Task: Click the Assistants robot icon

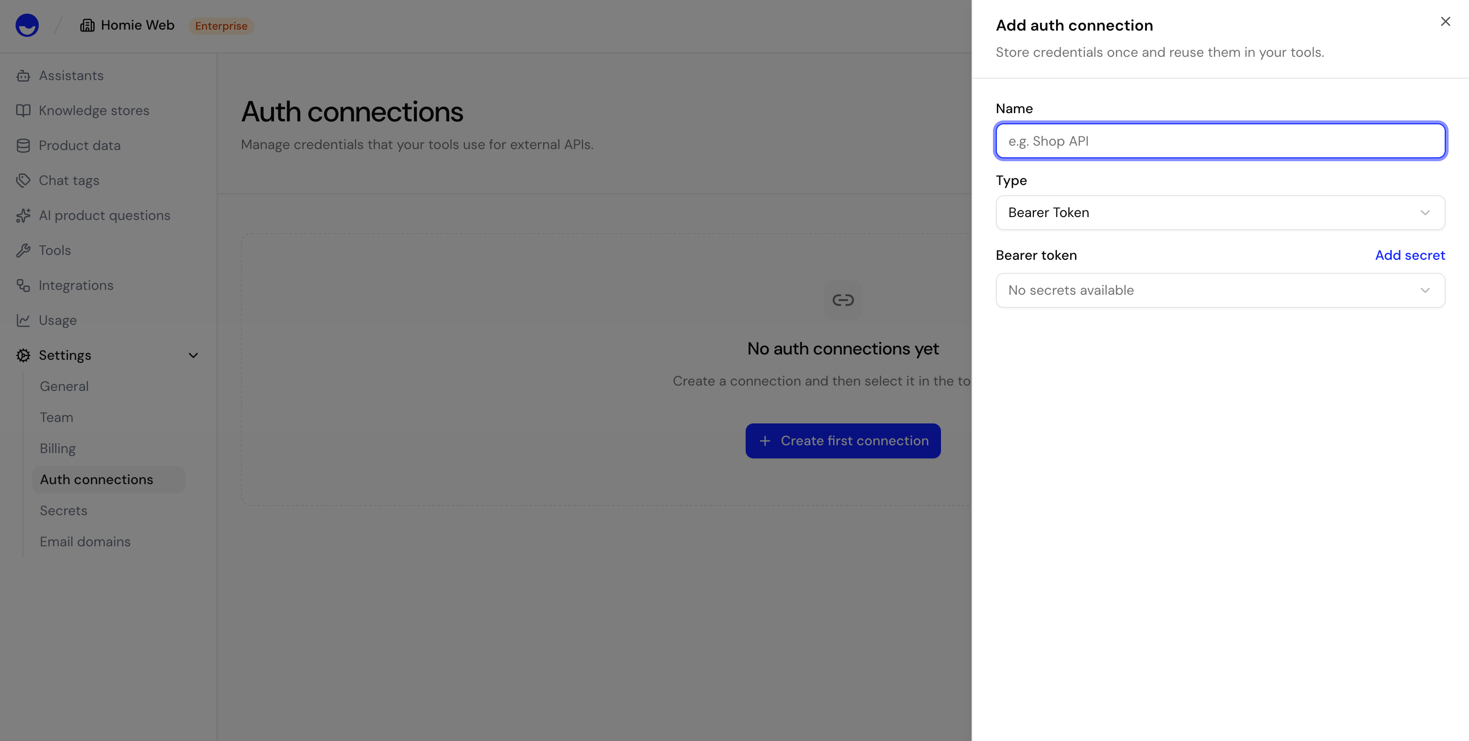Action: [23, 76]
